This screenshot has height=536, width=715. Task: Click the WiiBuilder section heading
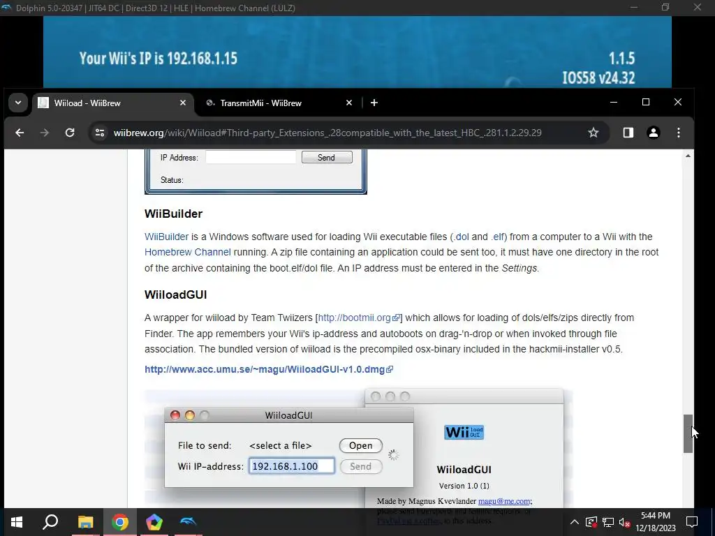click(173, 214)
